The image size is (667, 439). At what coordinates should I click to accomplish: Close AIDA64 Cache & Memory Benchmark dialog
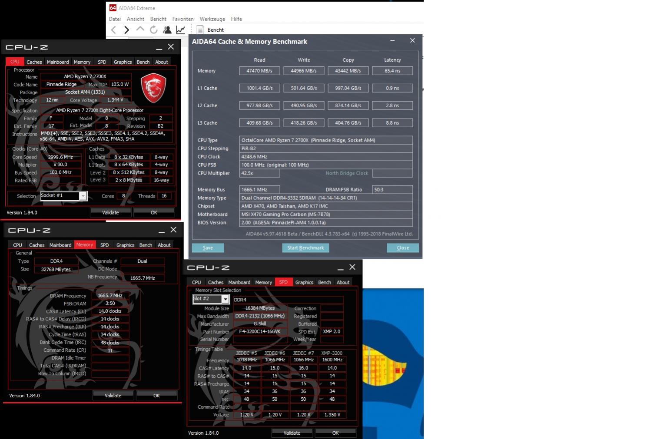click(412, 40)
